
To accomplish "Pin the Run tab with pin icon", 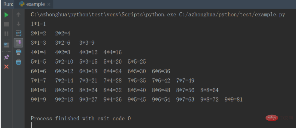I will tap(6, 57).
